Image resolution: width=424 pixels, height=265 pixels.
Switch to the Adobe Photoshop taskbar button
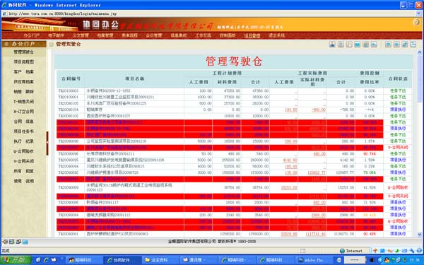click(315, 260)
